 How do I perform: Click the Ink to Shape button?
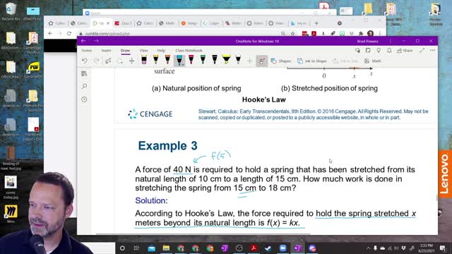[312, 61]
